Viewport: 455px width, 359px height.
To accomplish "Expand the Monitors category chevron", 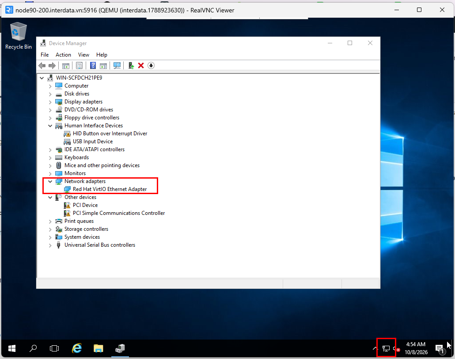I will [50, 174].
